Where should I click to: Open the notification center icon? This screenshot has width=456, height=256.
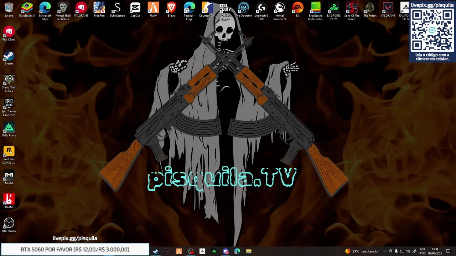pyautogui.click(x=448, y=251)
